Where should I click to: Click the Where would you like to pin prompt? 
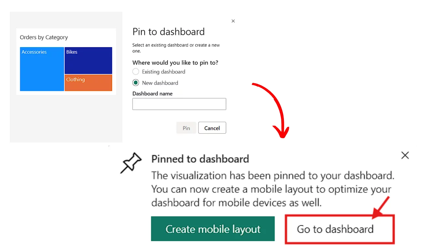click(x=175, y=62)
